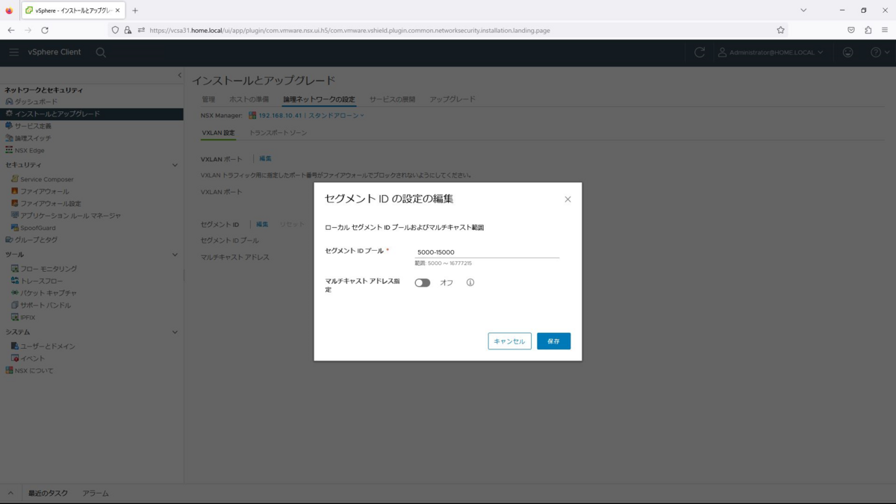Collapse the セキュリティ section
Viewport: 896px width, 504px height.
coord(175,165)
